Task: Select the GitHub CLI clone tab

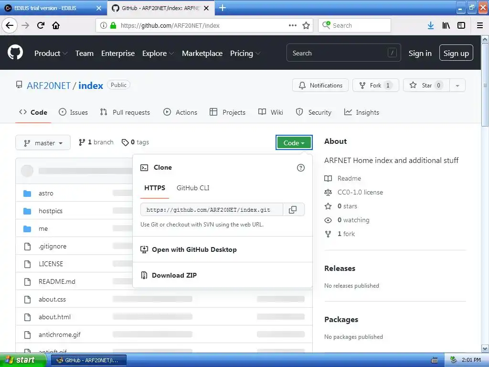Action: 193,188
